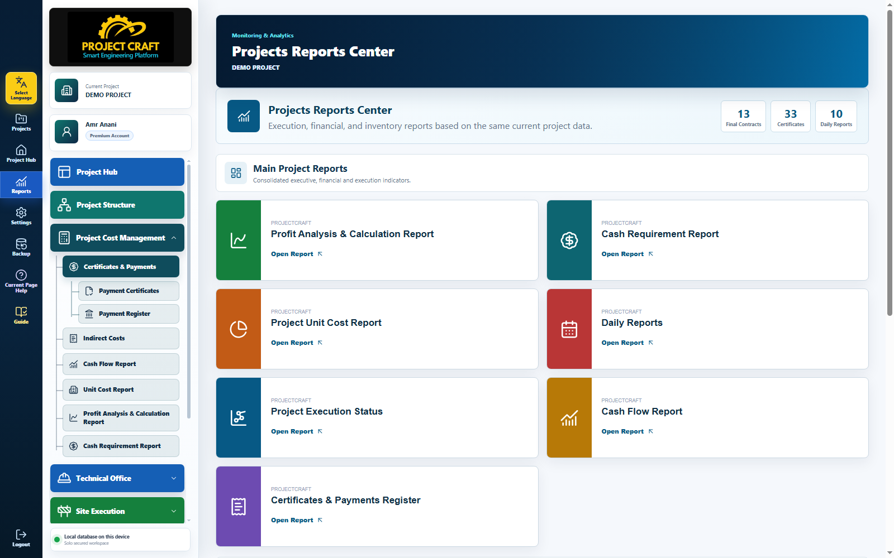
Task: Select Cash Requirement Report sidebar item
Action: [121, 446]
